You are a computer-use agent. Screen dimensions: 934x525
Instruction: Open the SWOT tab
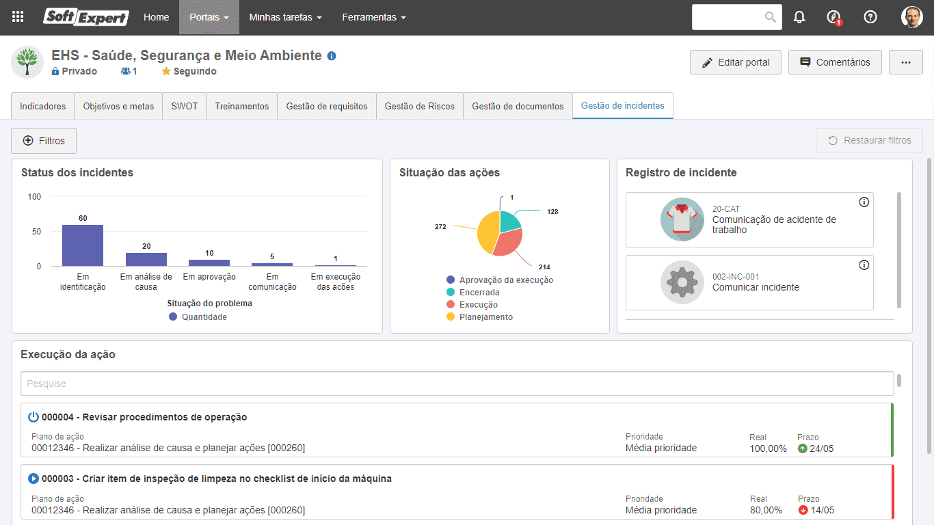pos(185,106)
